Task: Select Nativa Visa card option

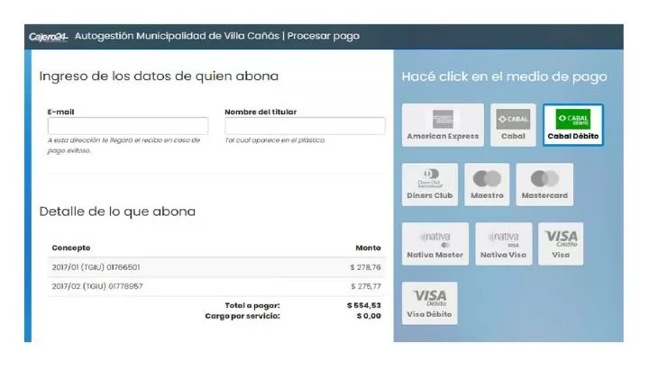Action: point(503,244)
